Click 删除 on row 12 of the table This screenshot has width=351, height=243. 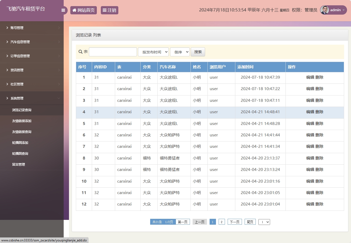click(320, 204)
